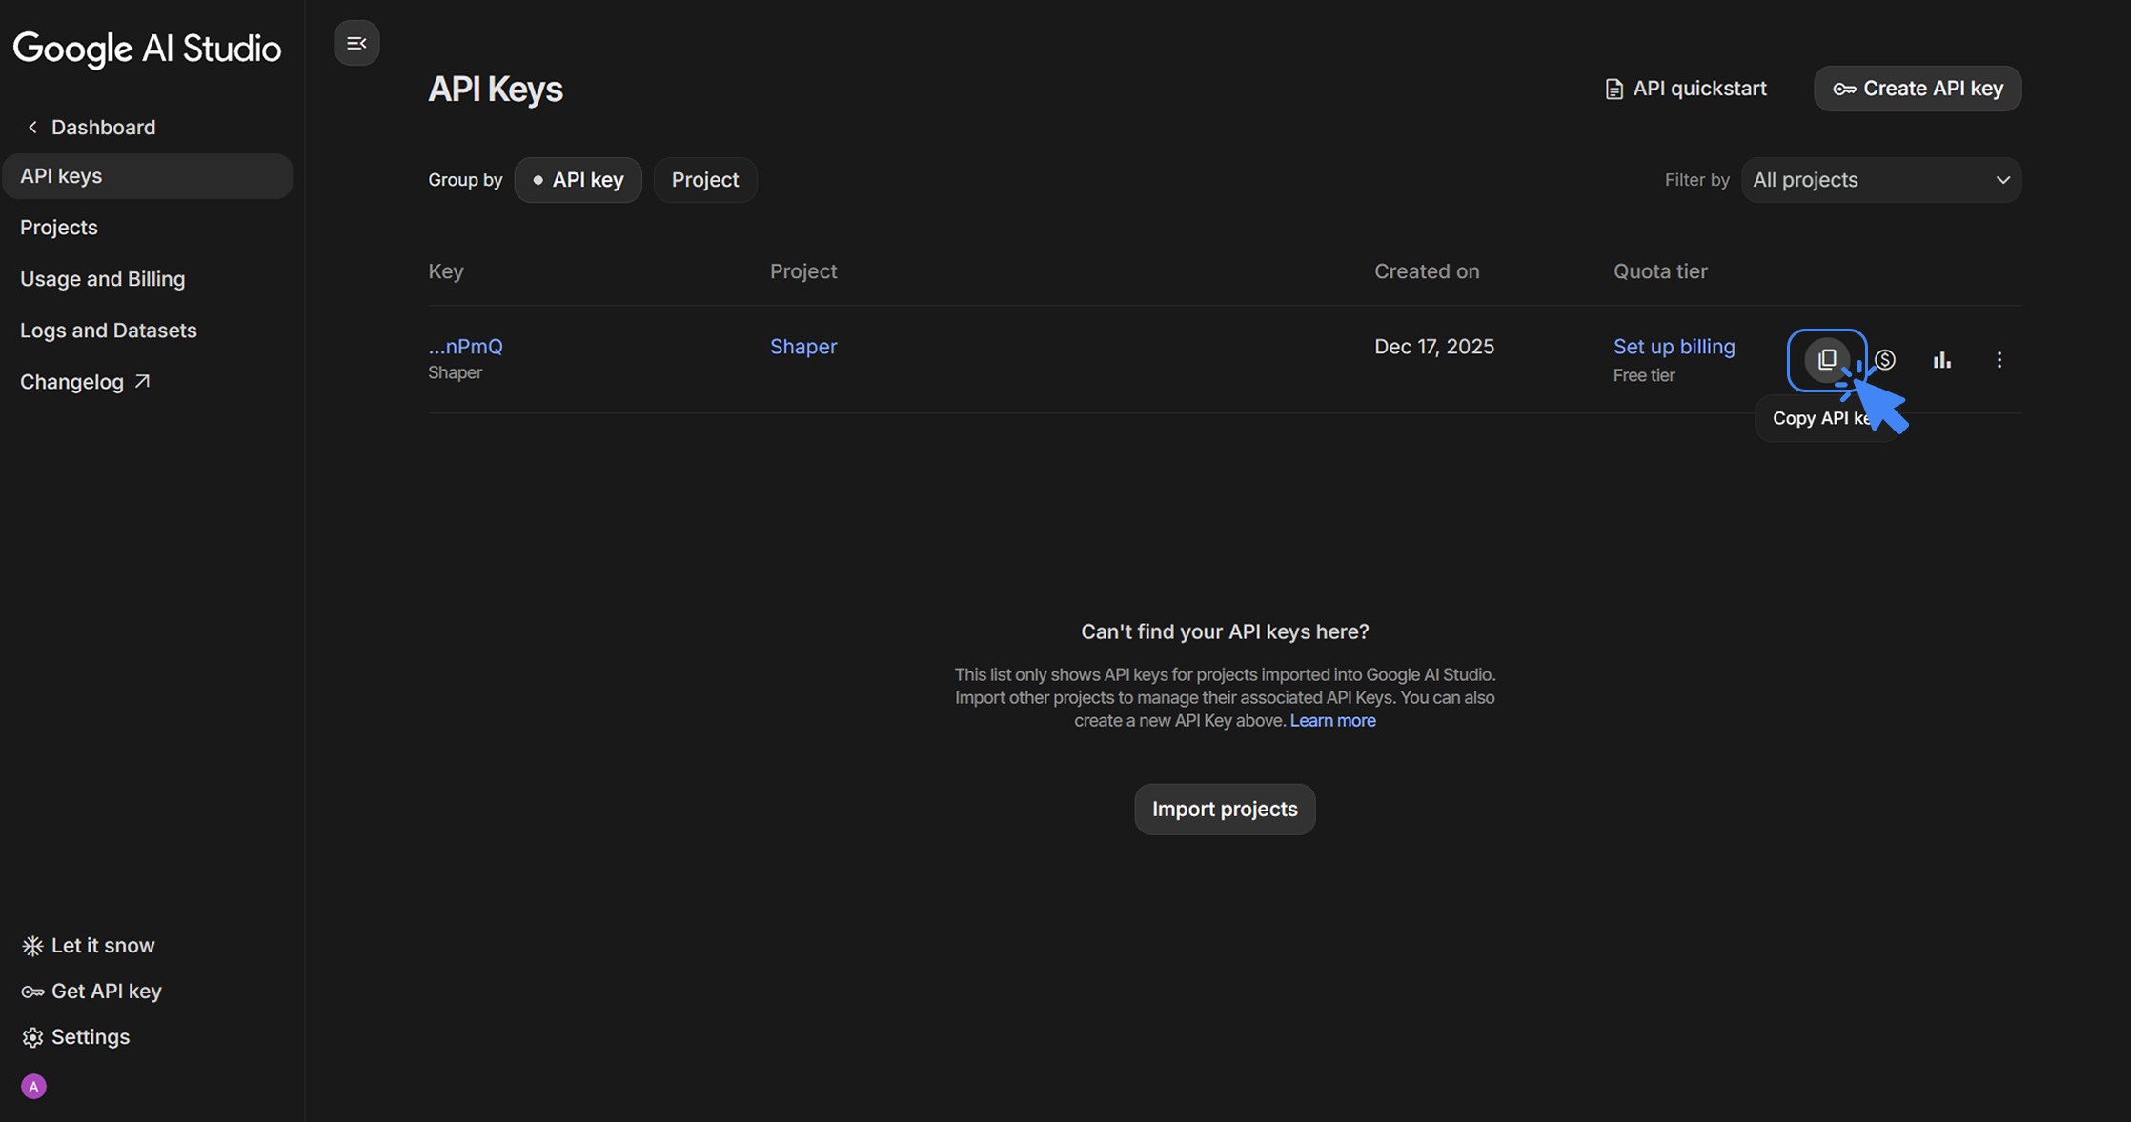Expand the Shaper project link
The width and height of the screenshot is (2131, 1122).
802,346
